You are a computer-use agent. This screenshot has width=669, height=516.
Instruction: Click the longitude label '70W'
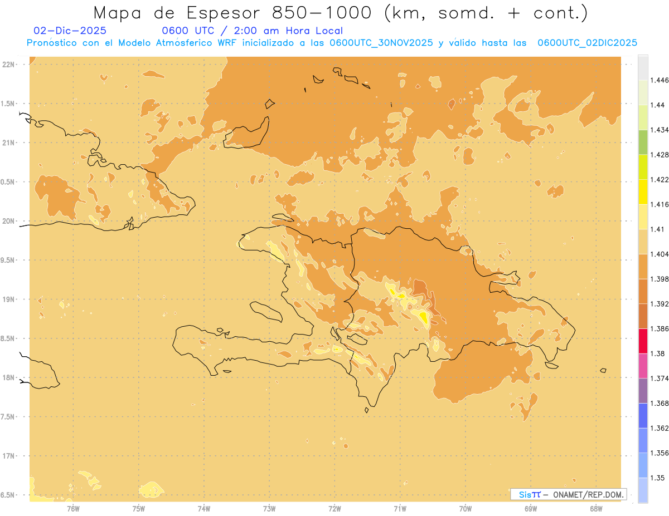click(466, 509)
